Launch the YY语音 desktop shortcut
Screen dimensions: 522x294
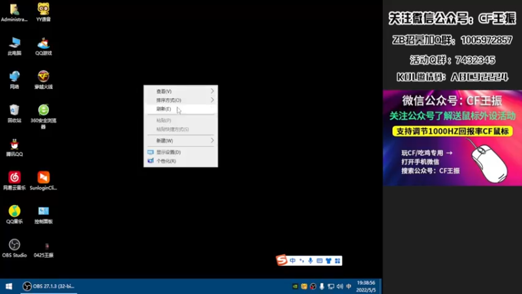click(x=43, y=12)
